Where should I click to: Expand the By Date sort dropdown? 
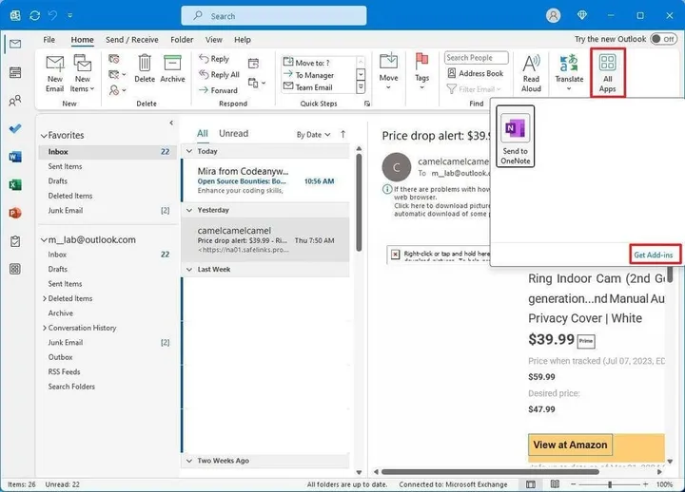tap(312, 135)
